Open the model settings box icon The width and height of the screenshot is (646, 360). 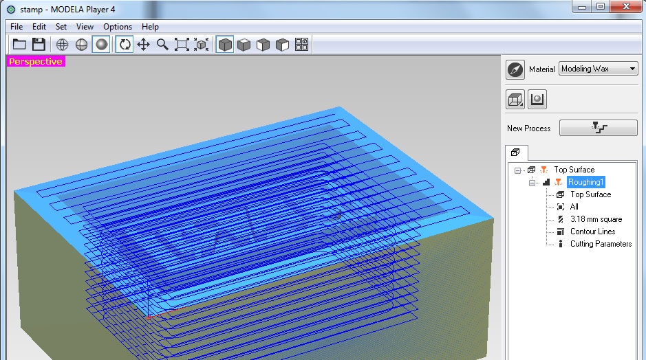click(x=515, y=99)
